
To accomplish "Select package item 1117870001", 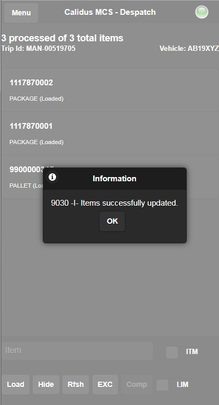I will click(109, 133).
